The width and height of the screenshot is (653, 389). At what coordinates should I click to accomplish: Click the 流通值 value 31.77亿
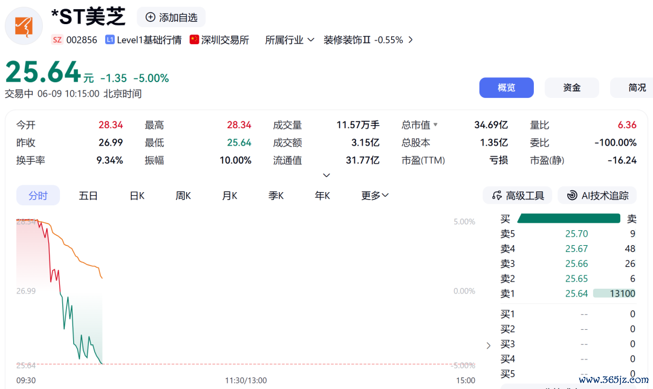[x=362, y=160]
